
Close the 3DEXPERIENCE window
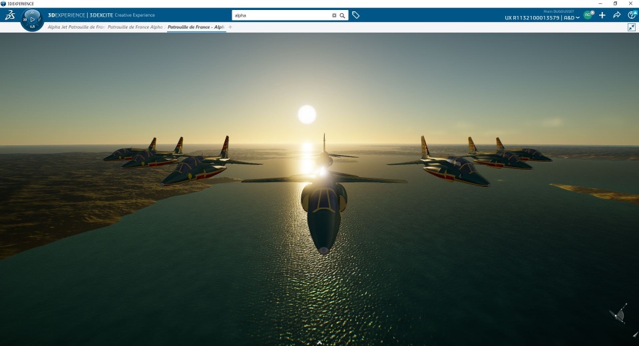(630, 4)
